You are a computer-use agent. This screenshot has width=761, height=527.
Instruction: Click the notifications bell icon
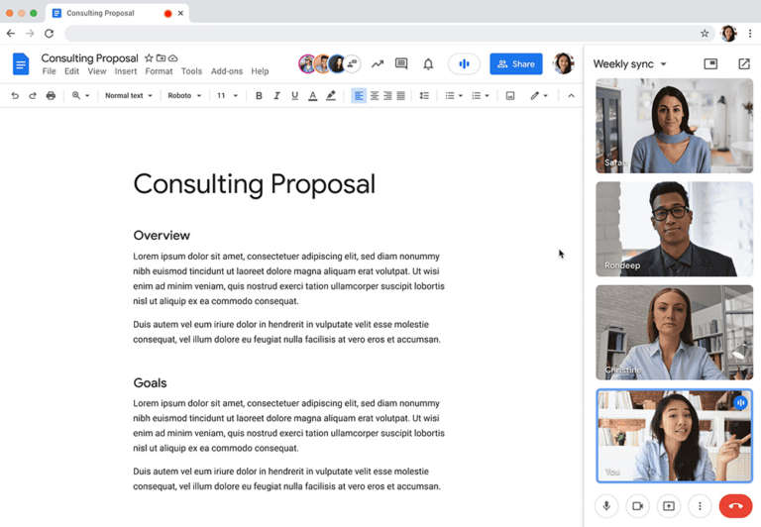click(428, 64)
